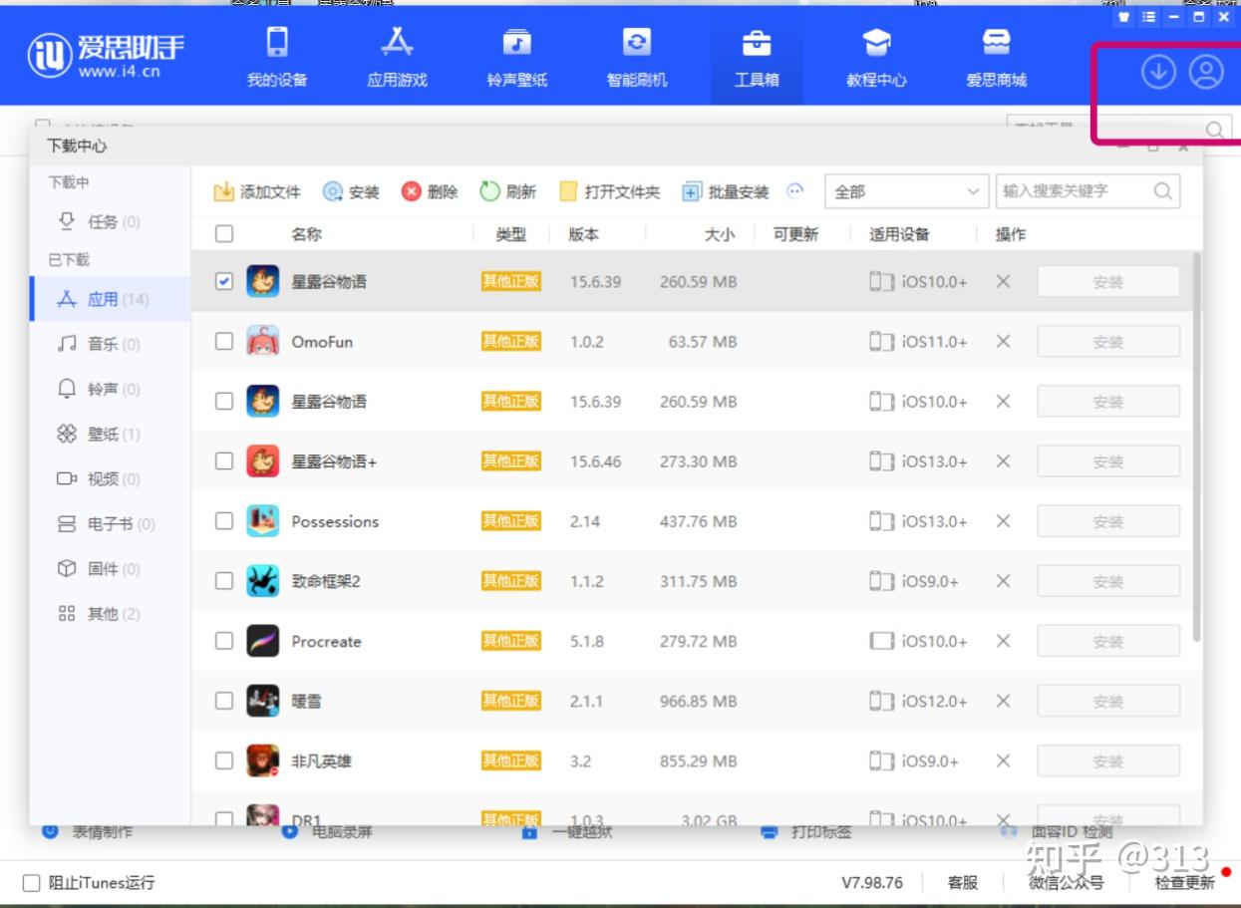Uncheck the first 星露谷物语 checkbox
1241x908 pixels.
click(x=224, y=281)
